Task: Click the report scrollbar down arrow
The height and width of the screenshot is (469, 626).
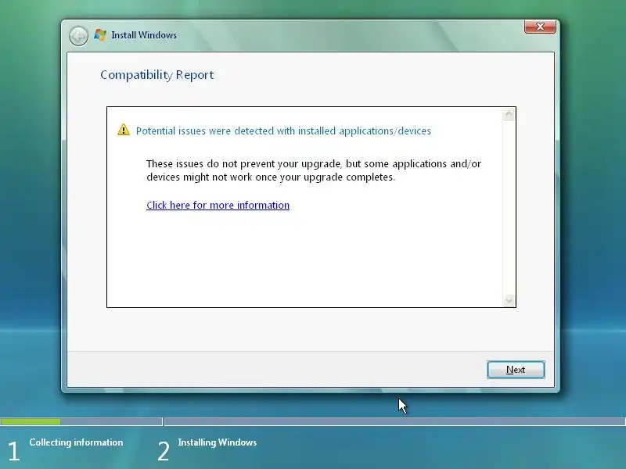Action: tap(509, 300)
